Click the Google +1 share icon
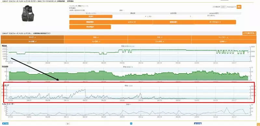The image size is (260, 126). click(68, 123)
